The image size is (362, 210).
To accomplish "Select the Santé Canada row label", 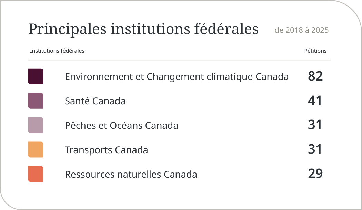I will pos(95,101).
